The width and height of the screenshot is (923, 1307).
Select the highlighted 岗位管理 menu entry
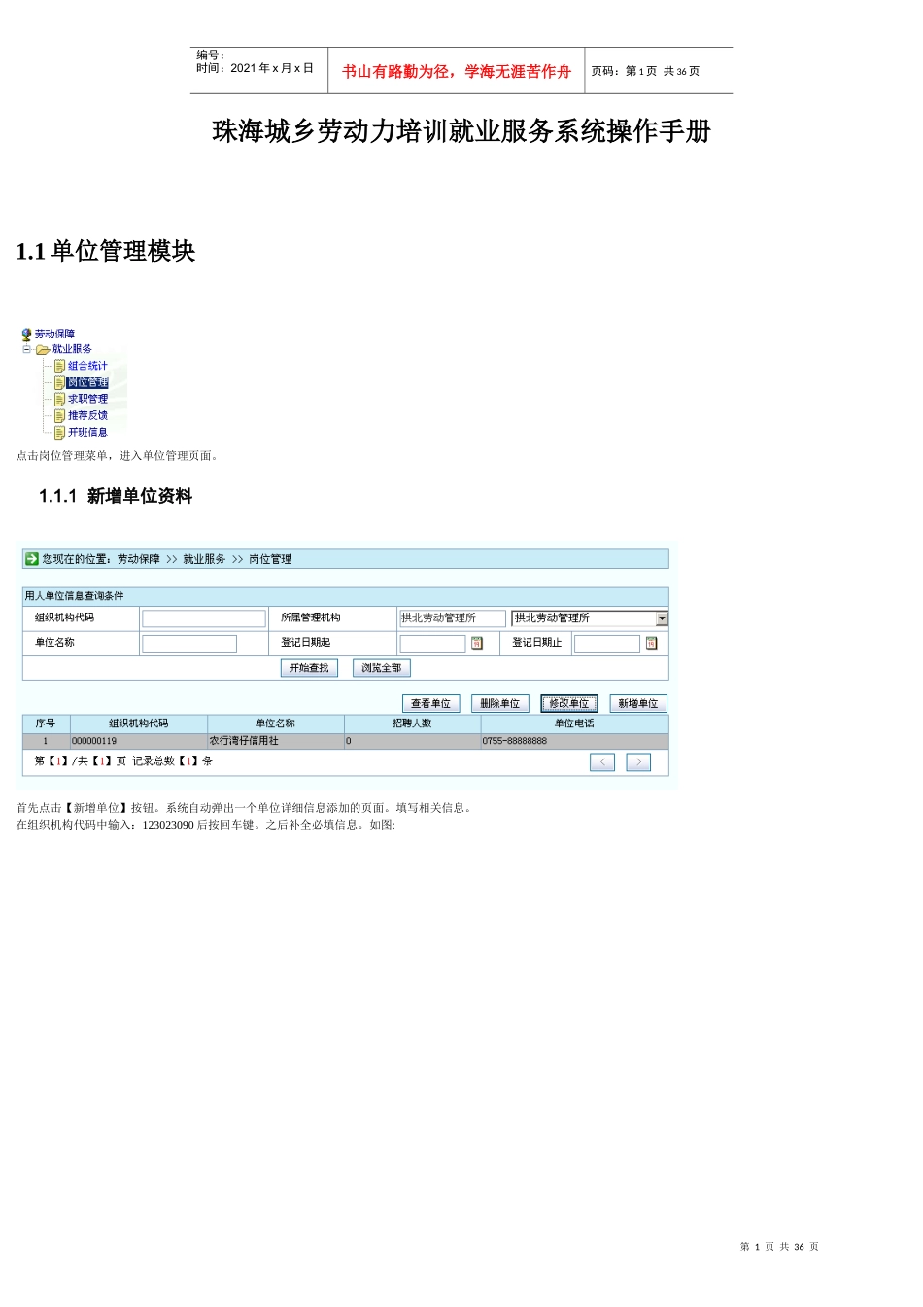tap(87, 383)
